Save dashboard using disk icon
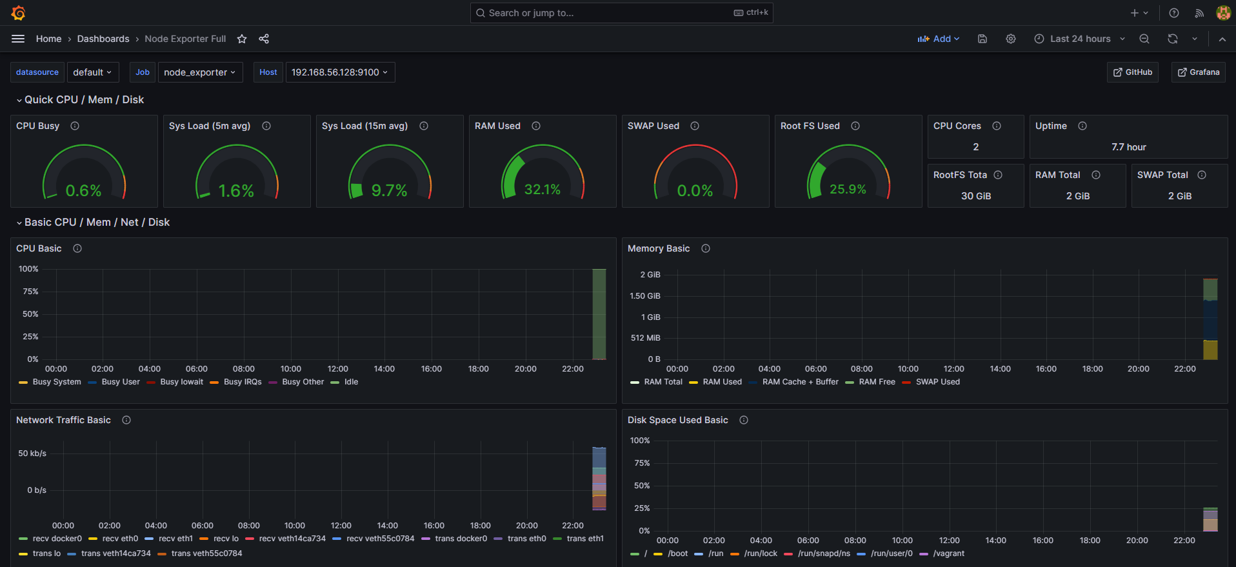 tap(982, 39)
